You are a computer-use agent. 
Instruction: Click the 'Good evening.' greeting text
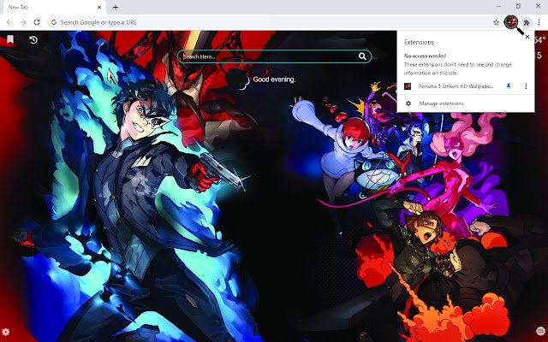click(x=274, y=80)
